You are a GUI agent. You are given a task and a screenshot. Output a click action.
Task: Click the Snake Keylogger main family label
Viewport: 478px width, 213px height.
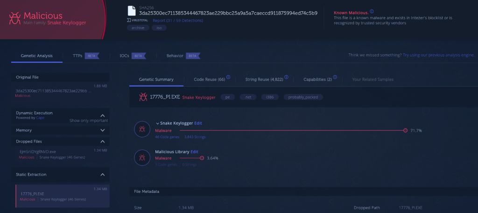click(67, 22)
